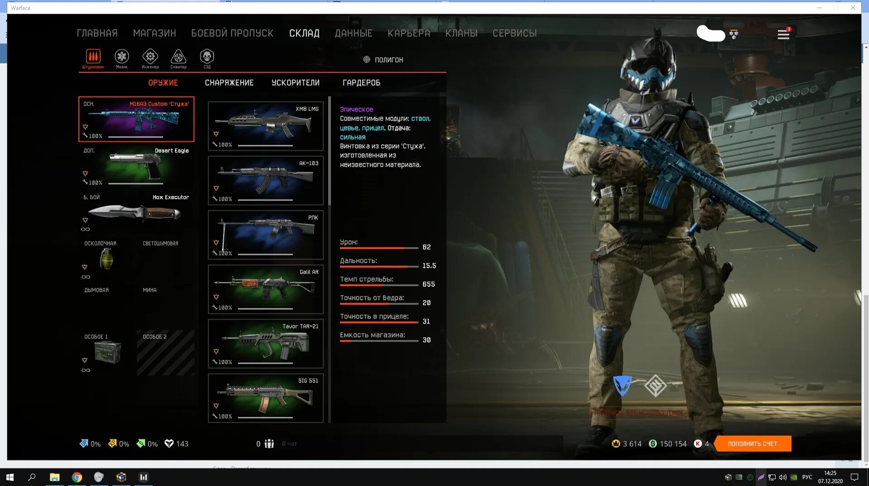This screenshot has width=869, height=486.
Task: Switch to the ГАРДЕРОБ sub-tab
Action: 361,82
